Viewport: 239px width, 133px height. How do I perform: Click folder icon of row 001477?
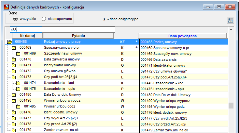point(14,118)
